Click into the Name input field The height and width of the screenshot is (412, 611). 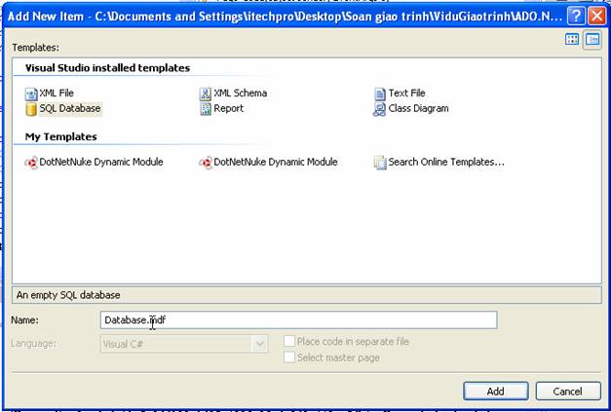pyautogui.click(x=298, y=320)
